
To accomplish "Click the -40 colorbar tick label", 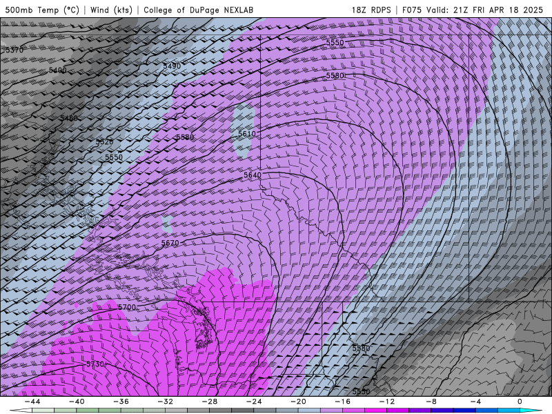I will point(77,402).
